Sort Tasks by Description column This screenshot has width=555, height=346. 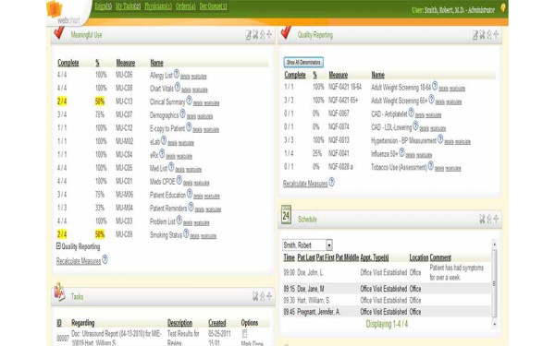[179, 323]
